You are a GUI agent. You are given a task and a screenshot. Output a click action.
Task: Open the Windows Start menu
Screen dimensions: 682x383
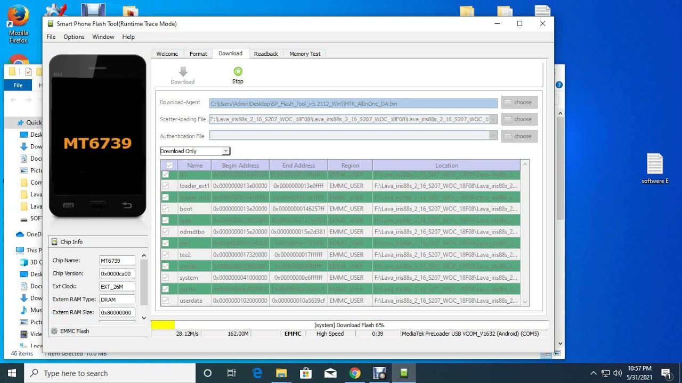pos(12,373)
